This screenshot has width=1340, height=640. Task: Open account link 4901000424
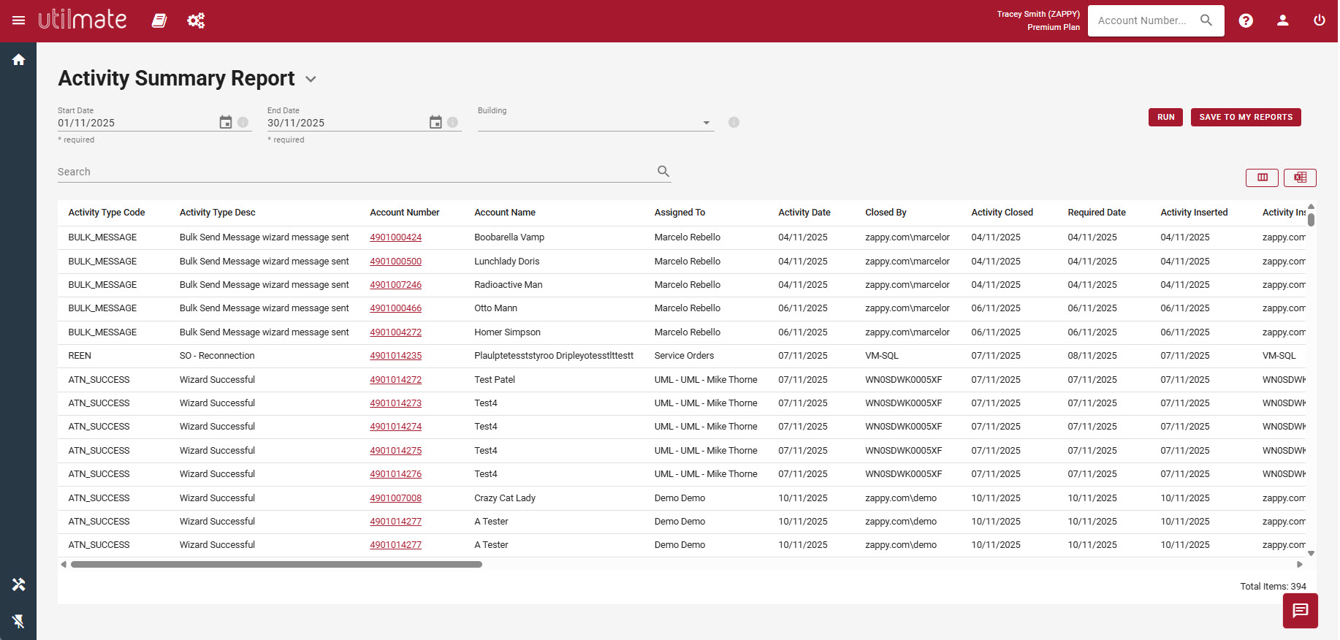(395, 237)
